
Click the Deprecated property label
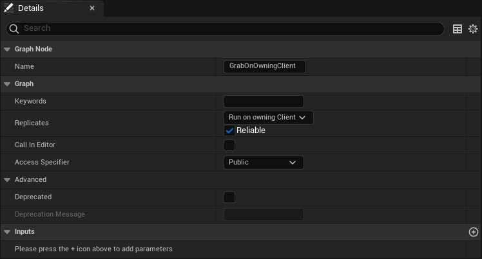pos(34,197)
